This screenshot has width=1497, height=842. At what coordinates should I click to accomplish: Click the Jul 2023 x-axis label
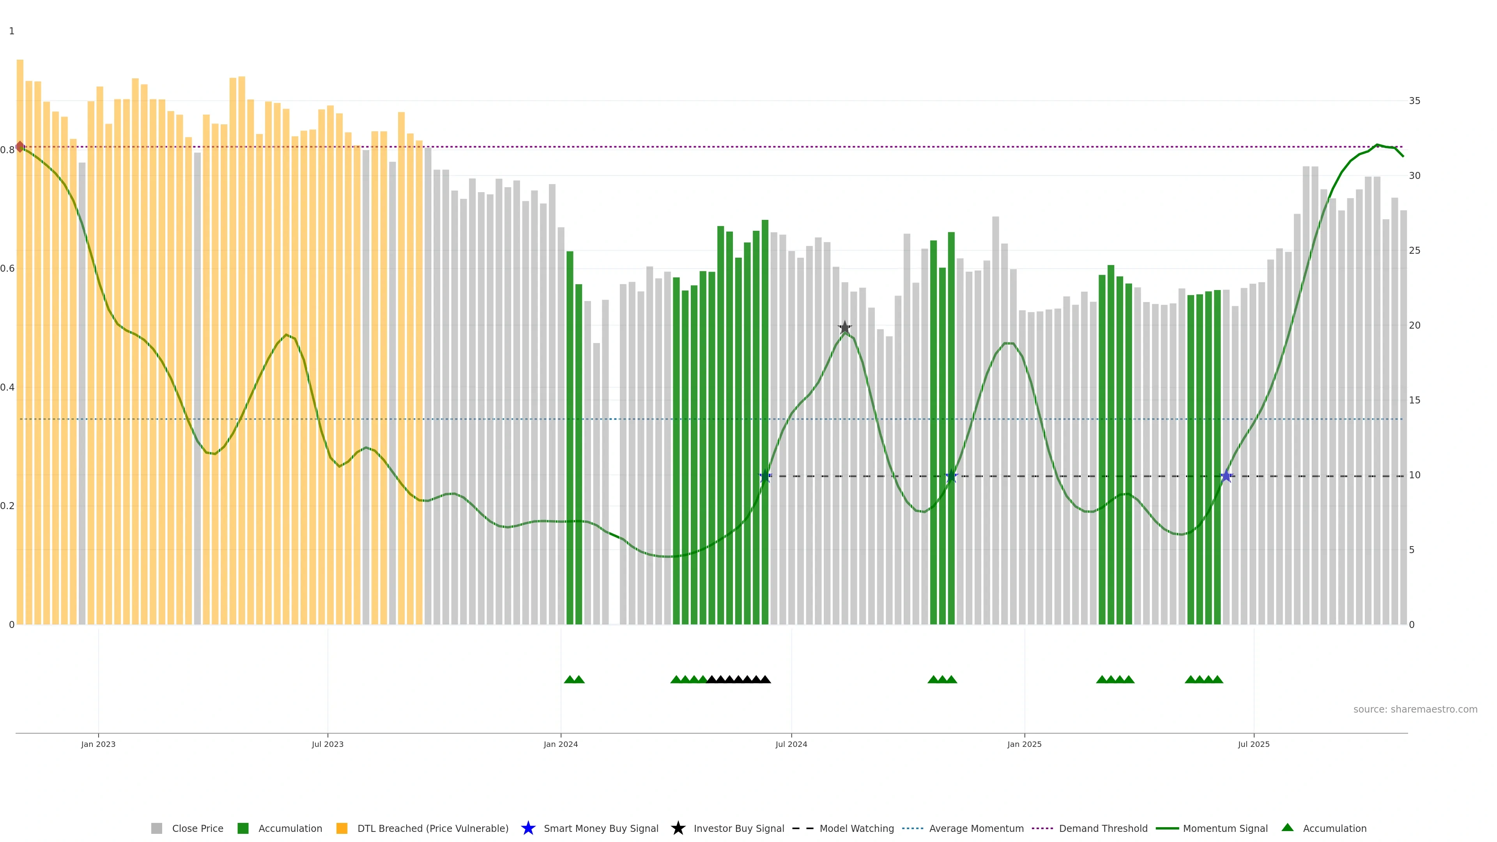click(327, 745)
